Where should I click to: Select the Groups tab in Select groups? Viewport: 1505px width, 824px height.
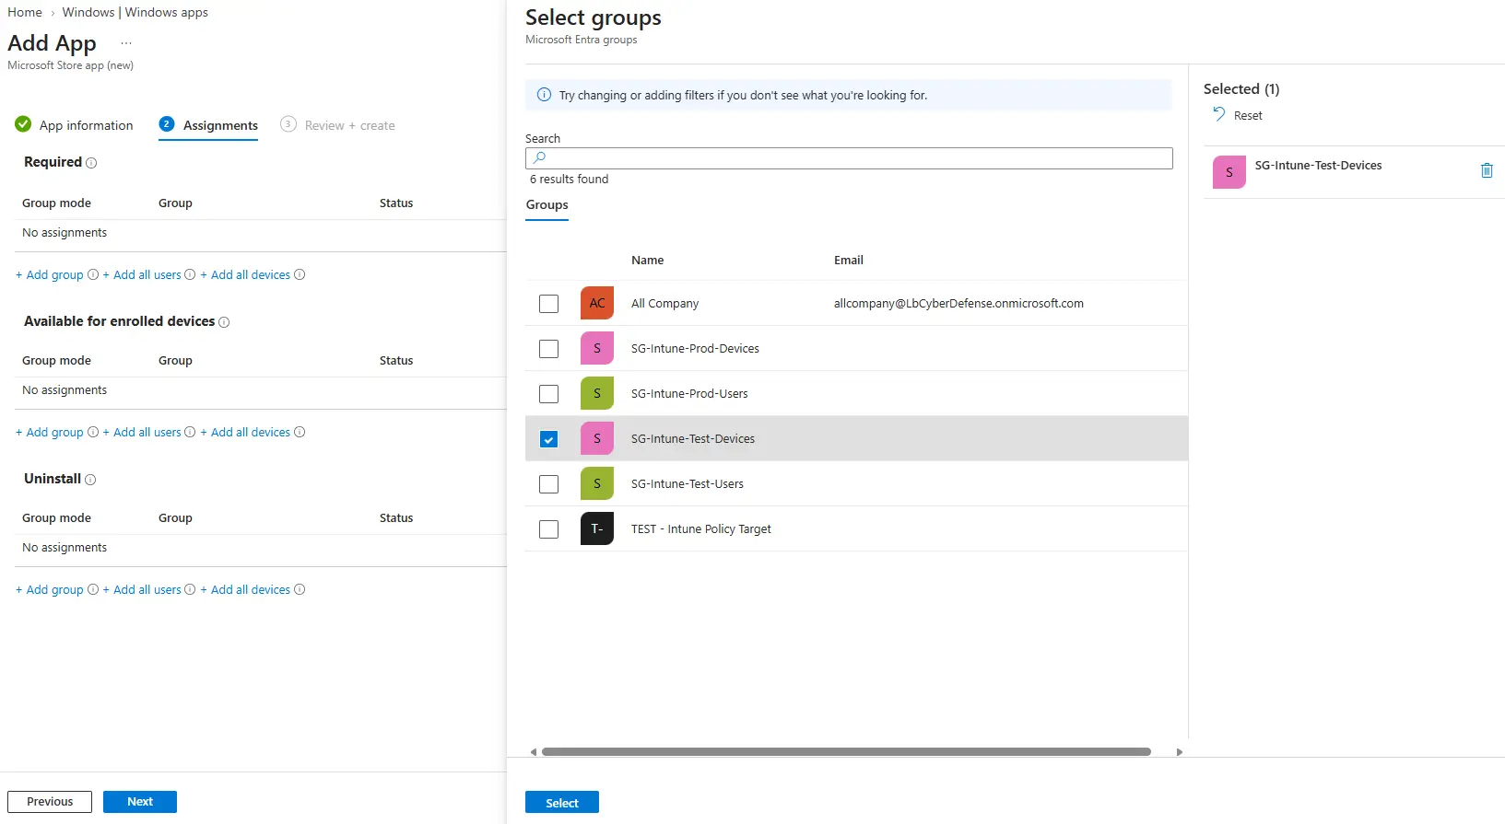pyautogui.click(x=547, y=205)
